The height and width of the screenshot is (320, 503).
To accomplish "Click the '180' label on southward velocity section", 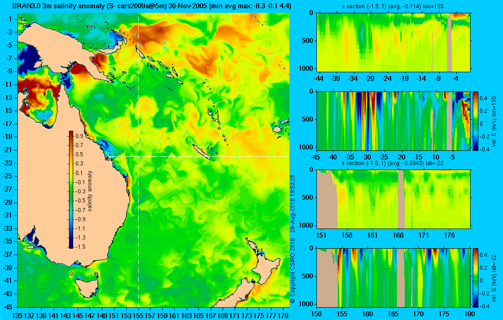I will [469, 314].
